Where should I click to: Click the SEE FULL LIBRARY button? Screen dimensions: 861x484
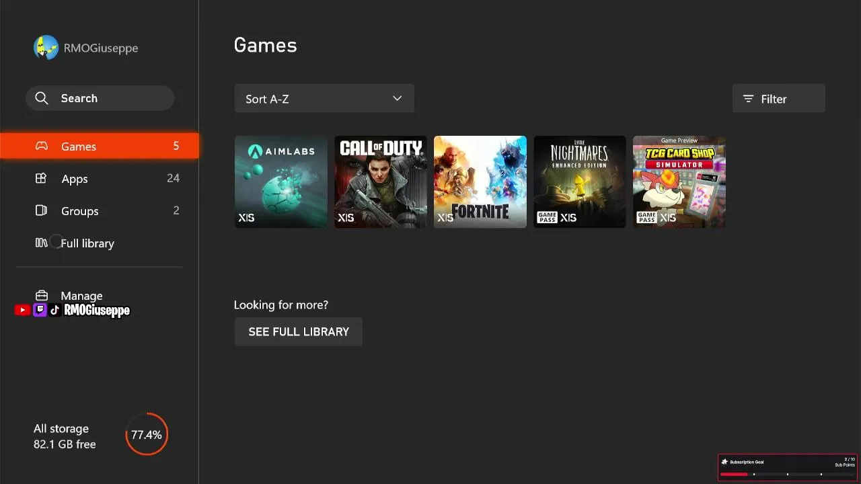tap(299, 331)
